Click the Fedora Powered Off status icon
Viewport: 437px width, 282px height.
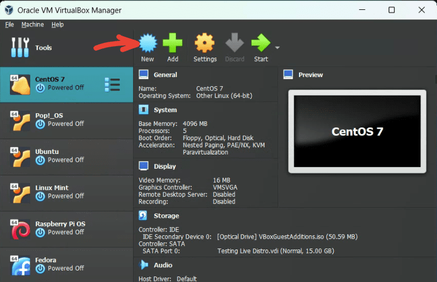[40, 269]
